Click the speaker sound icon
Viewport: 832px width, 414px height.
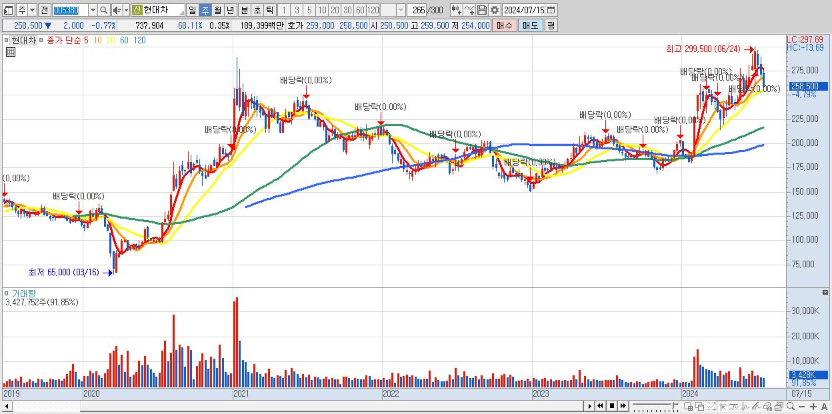coord(116,10)
